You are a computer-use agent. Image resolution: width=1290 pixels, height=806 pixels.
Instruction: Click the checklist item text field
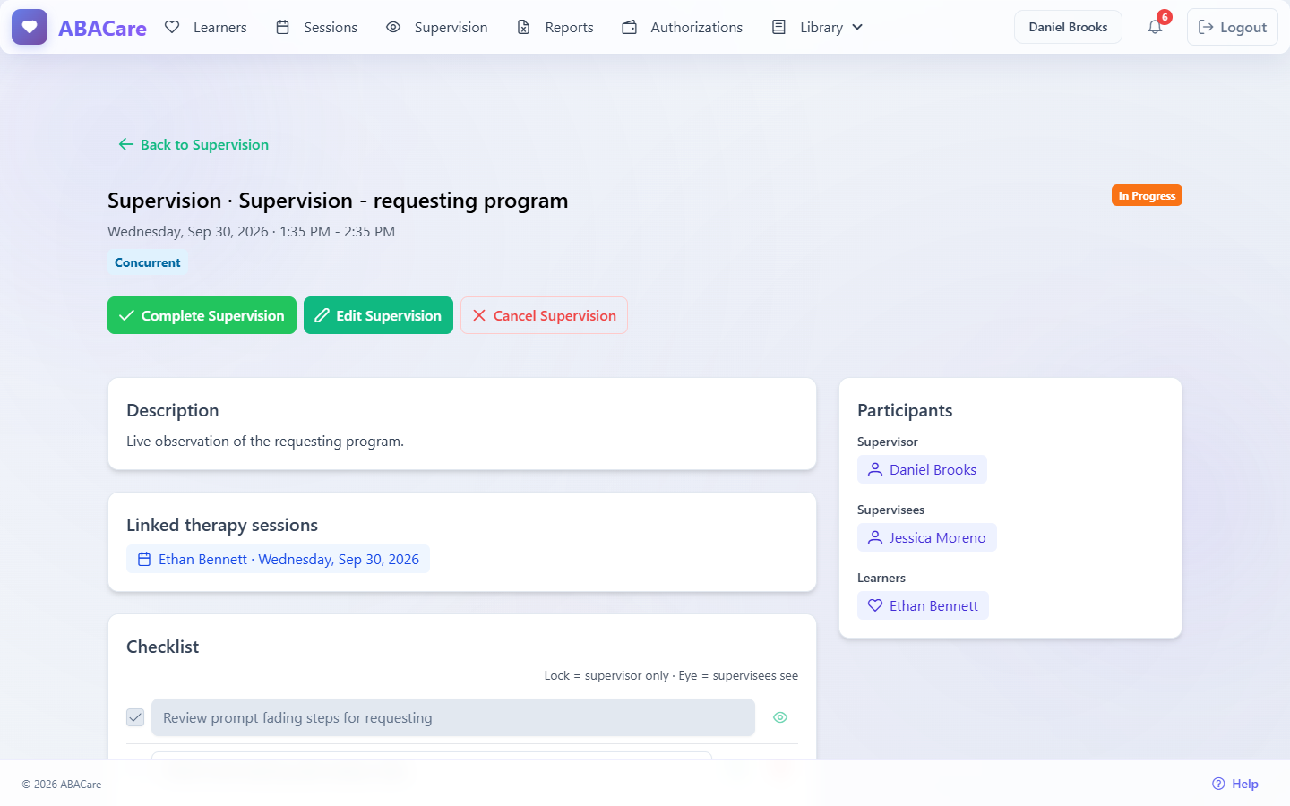click(453, 717)
